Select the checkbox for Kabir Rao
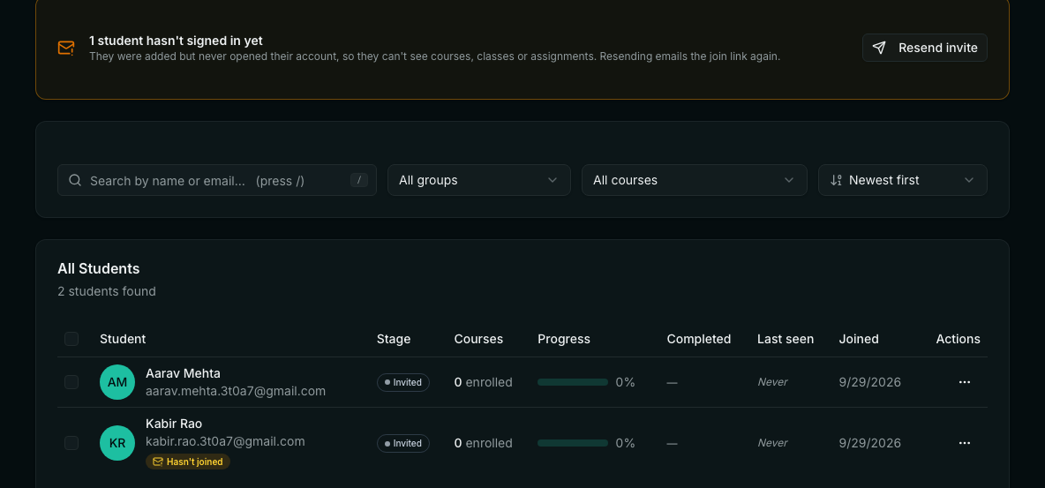Screen dimensions: 1045x488 [71, 443]
